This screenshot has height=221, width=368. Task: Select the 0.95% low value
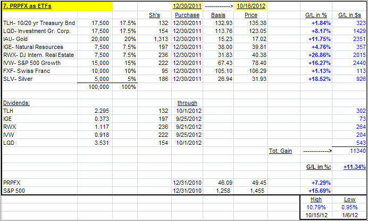click(x=350, y=207)
